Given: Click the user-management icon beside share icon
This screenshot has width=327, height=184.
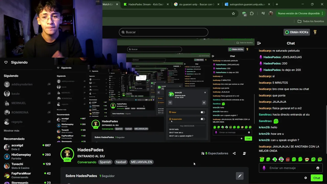Looking at the screenshot, I should click(x=244, y=153).
